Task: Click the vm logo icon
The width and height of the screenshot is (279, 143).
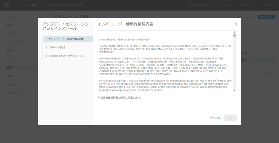Action: click(7, 5)
